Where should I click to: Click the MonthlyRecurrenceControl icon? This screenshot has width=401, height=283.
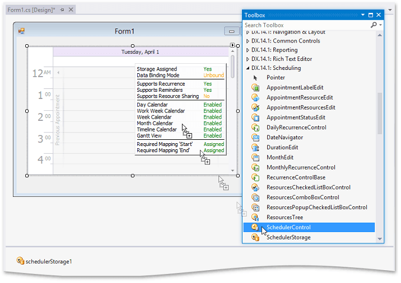click(255, 168)
